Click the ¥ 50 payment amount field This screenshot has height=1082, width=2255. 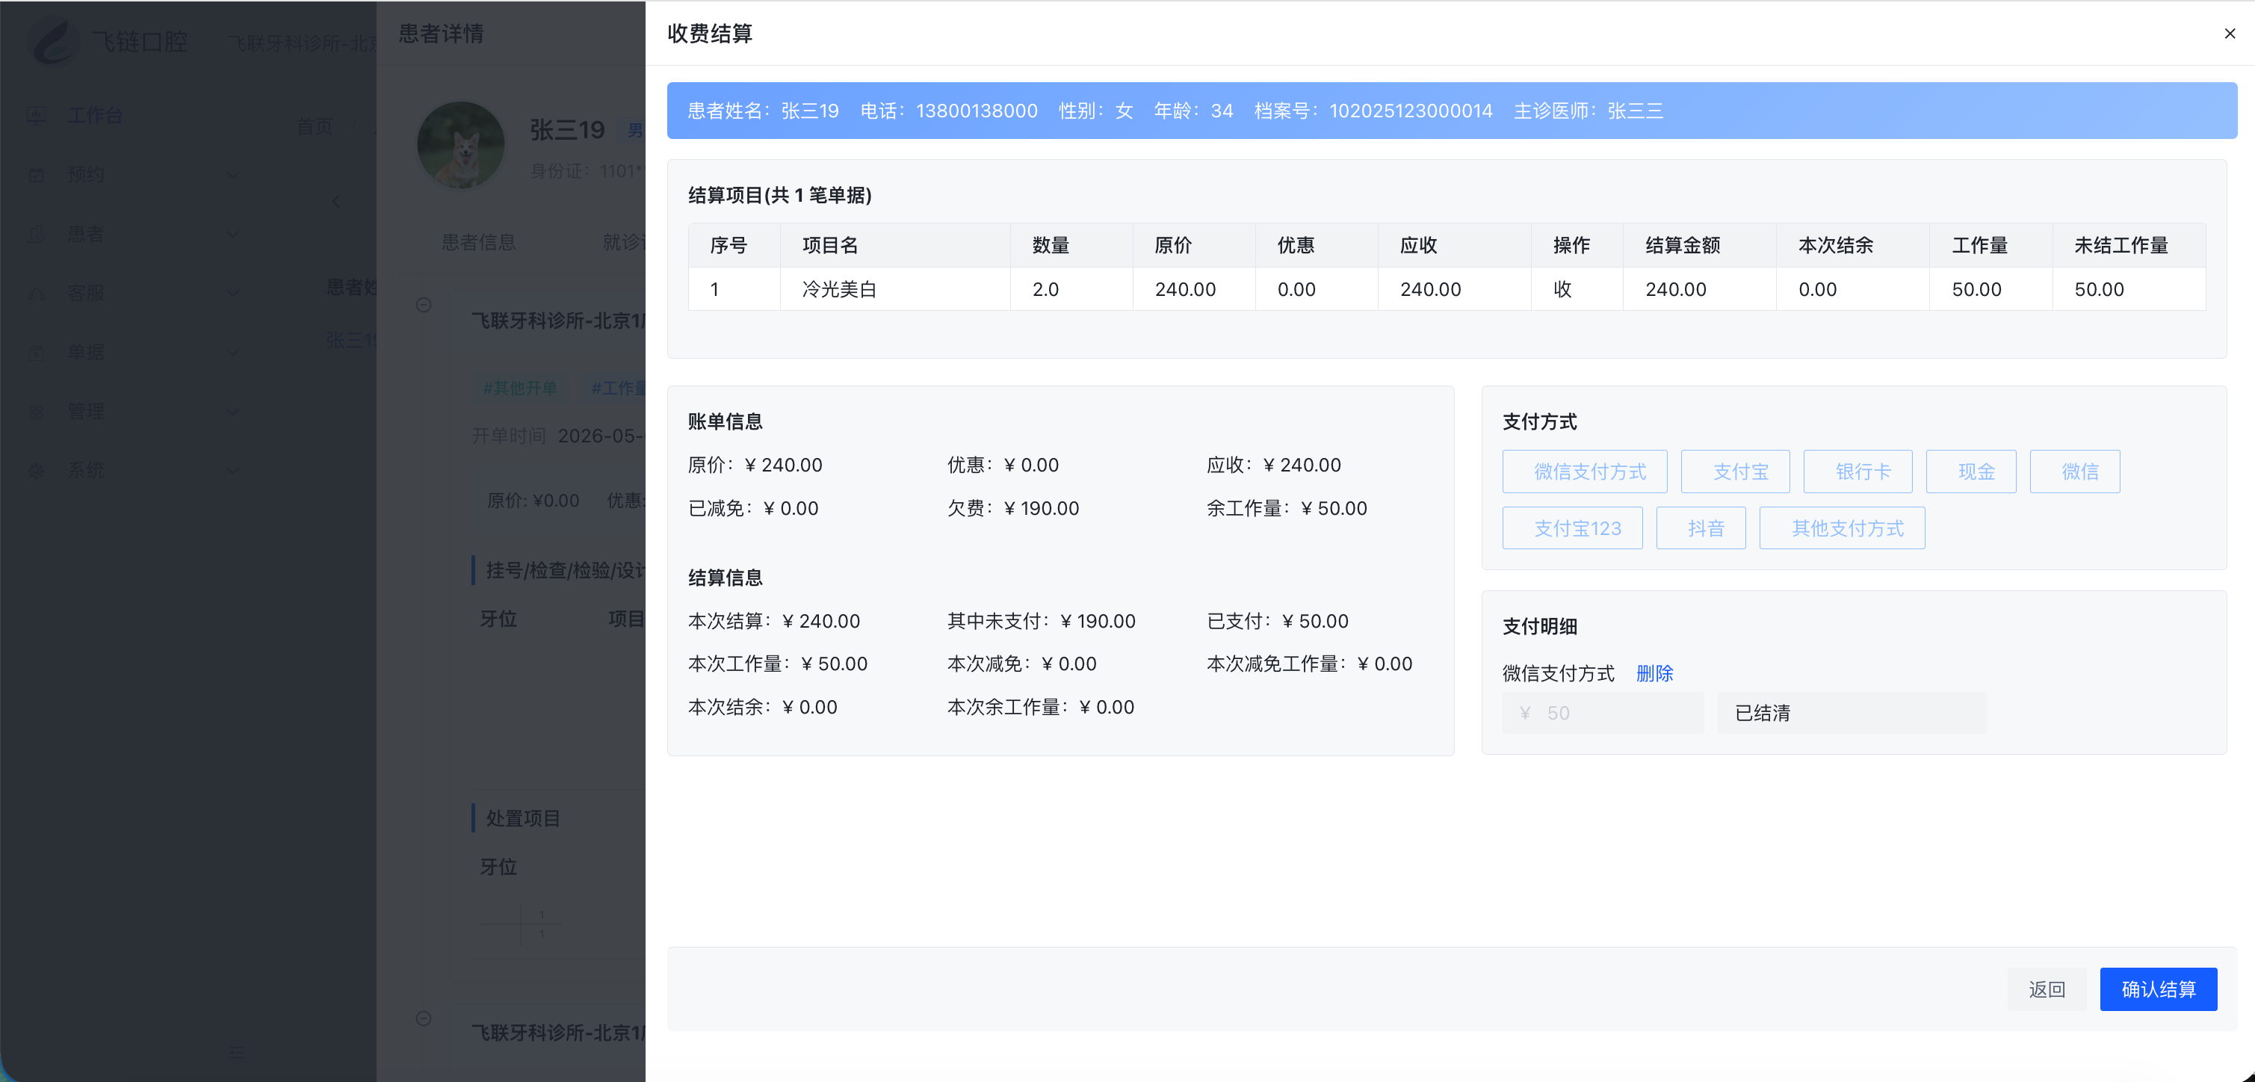click(x=1603, y=713)
